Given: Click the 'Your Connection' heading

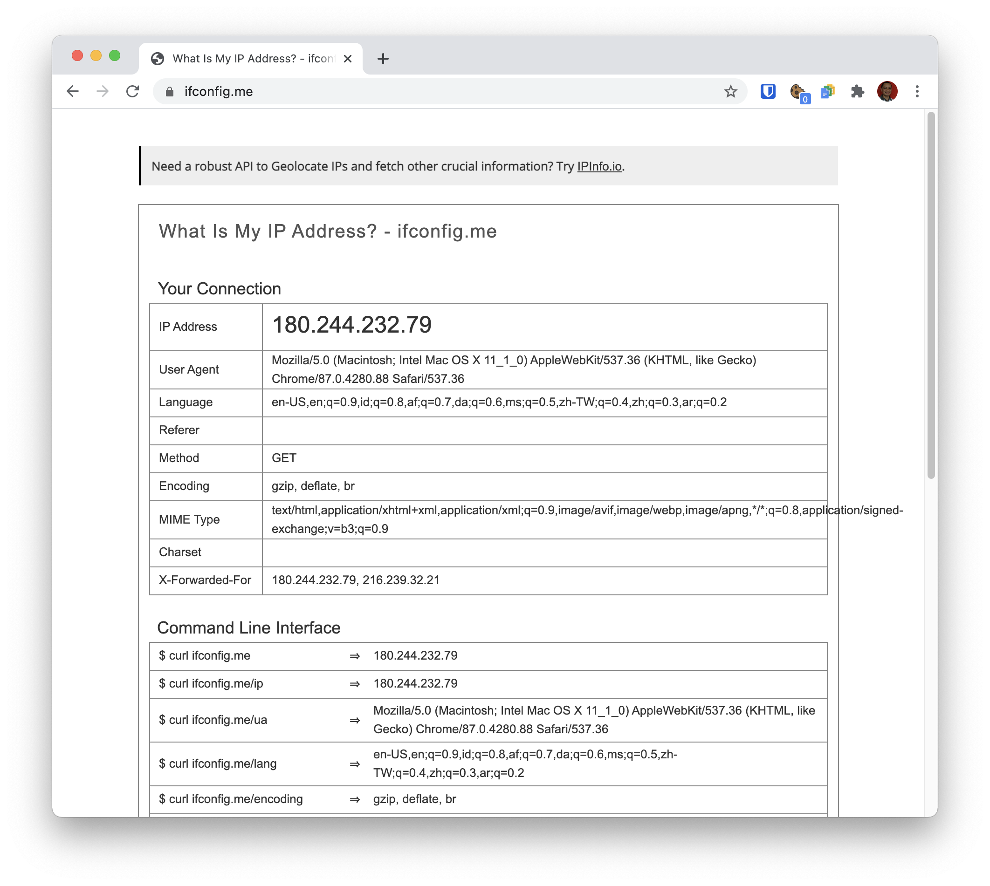Looking at the screenshot, I should tap(219, 289).
